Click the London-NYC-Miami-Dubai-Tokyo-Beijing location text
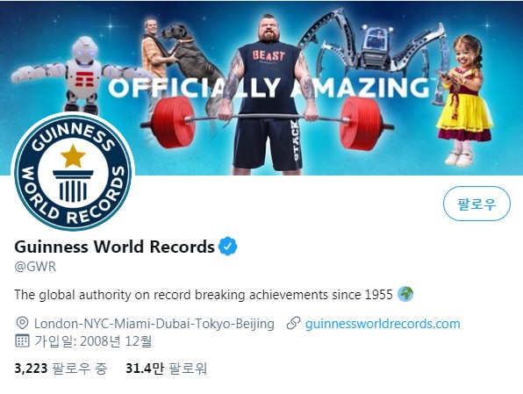 [154, 324]
